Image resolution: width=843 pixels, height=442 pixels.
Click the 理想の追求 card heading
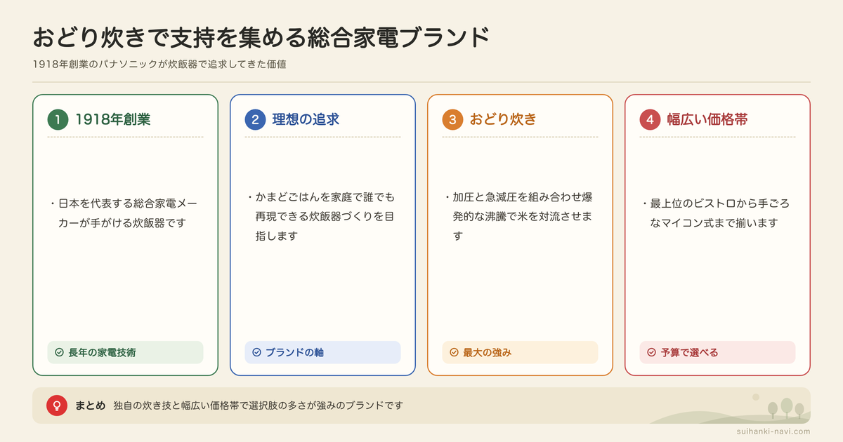point(306,119)
